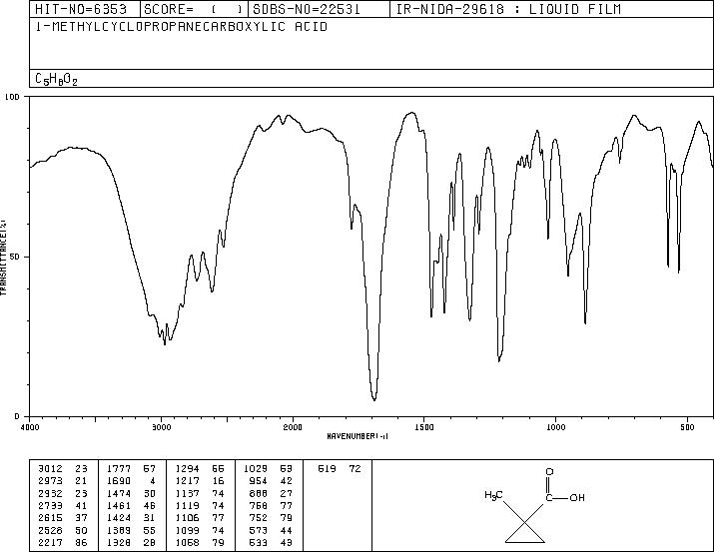Click the H3C methyl label in the structure
The width and height of the screenshot is (714, 552).
493,495
